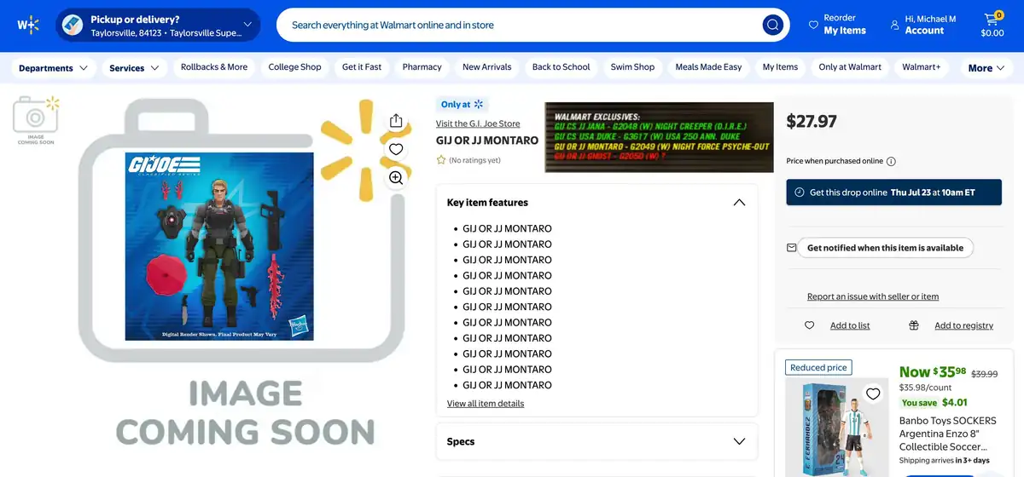This screenshot has height=477, width=1024.
Task: Open the Departments dropdown menu
Action: [53, 67]
